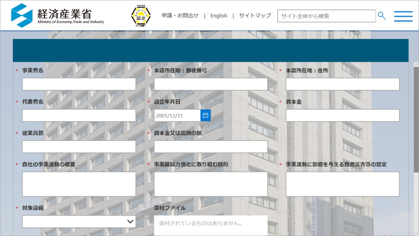Click the 従業員数 input field
The width and height of the screenshot is (419, 236).
[79, 147]
